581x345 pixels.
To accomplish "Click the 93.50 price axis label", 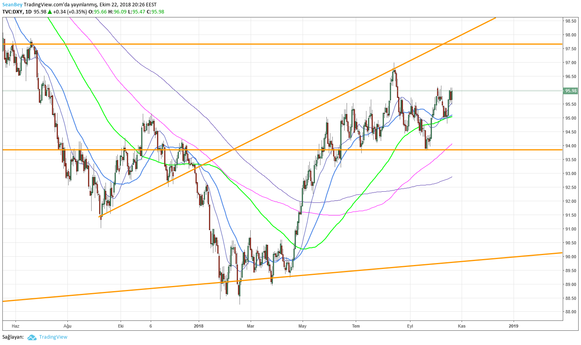I will coord(571,160).
